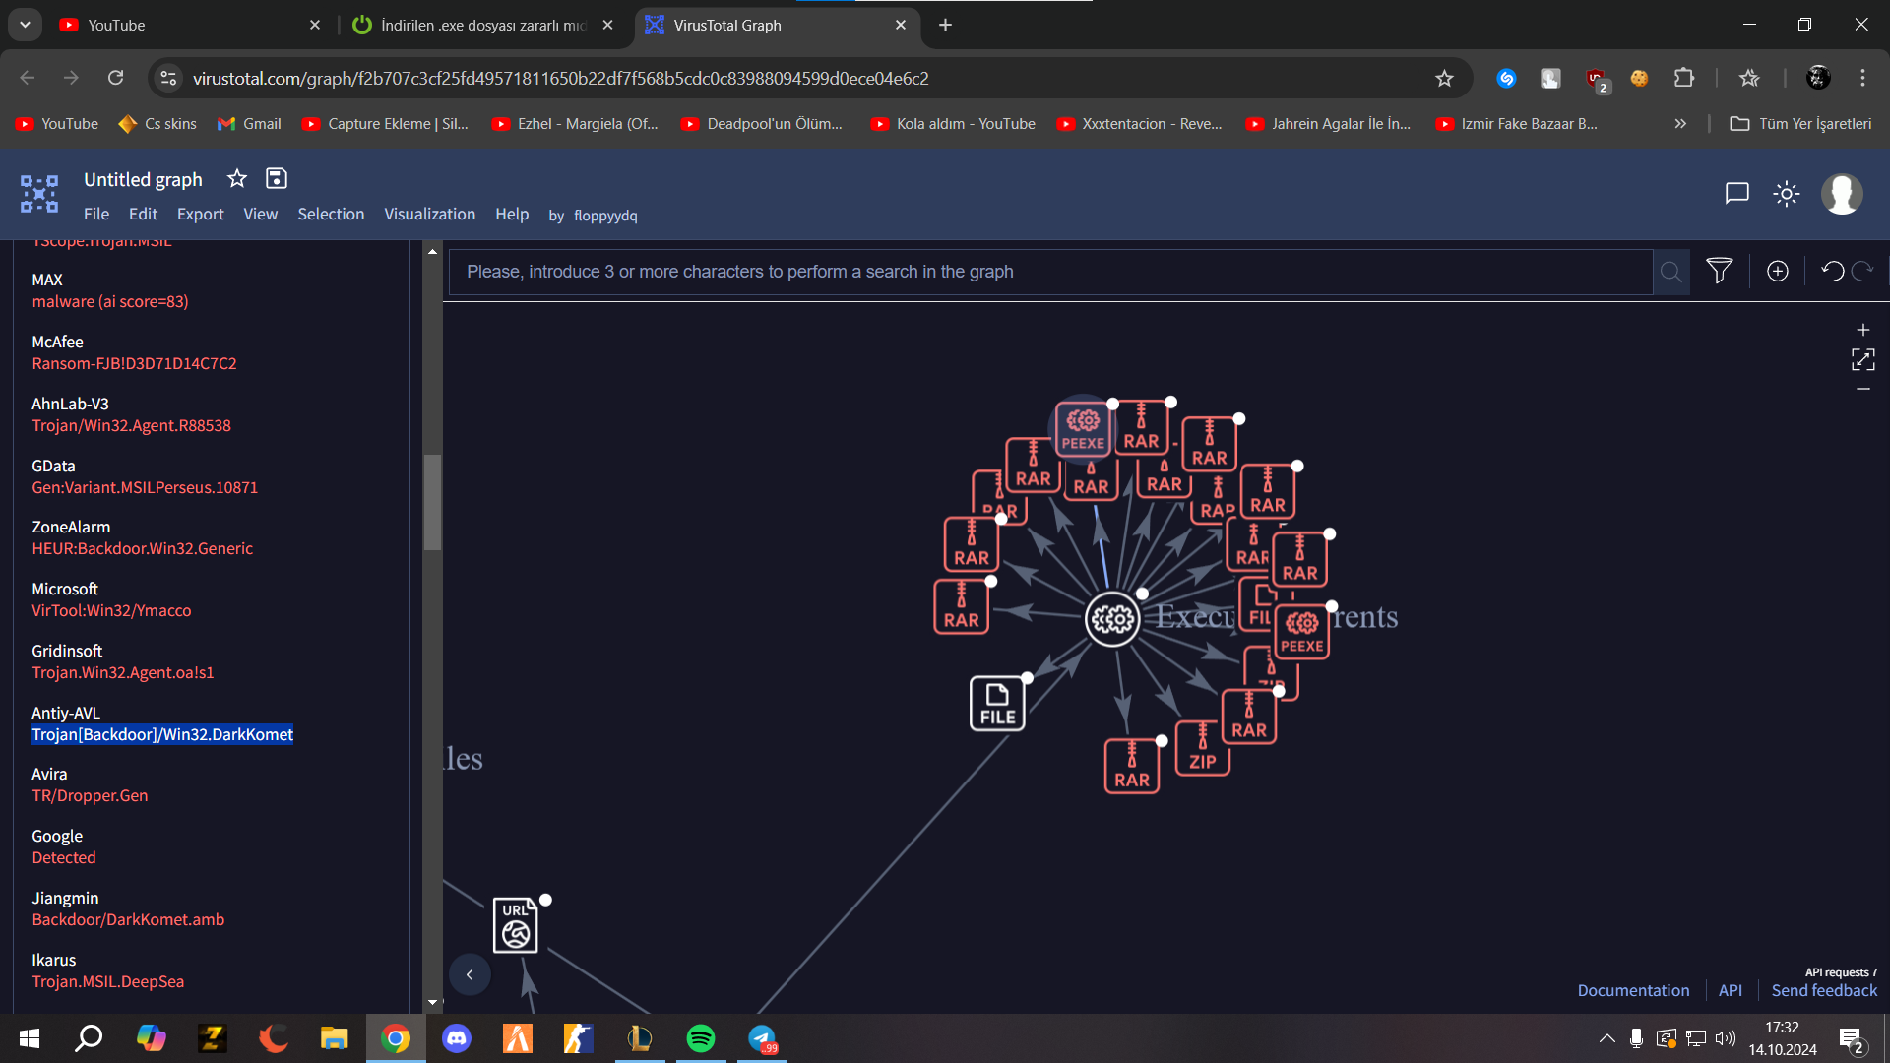
Task: Click the undo arrow icon
Action: [x=1832, y=271]
